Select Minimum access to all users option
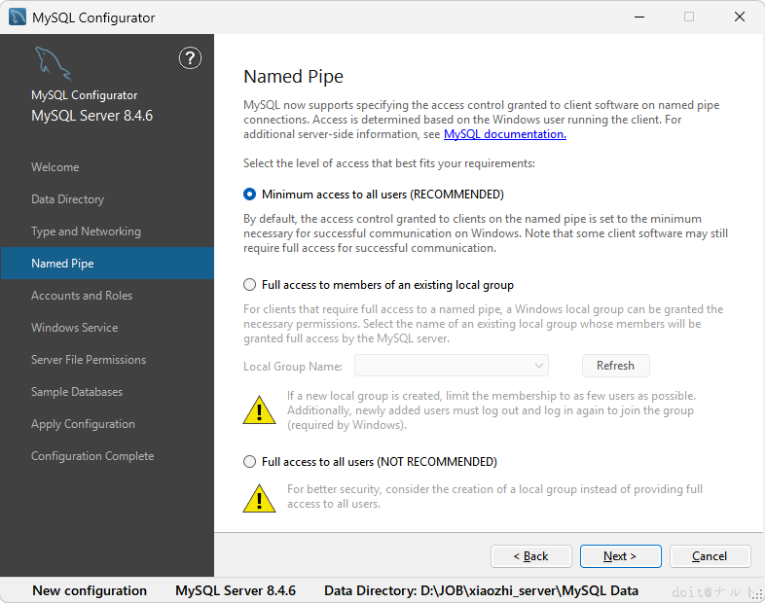This screenshot has width=765, height=603. [x=374, y=195]
